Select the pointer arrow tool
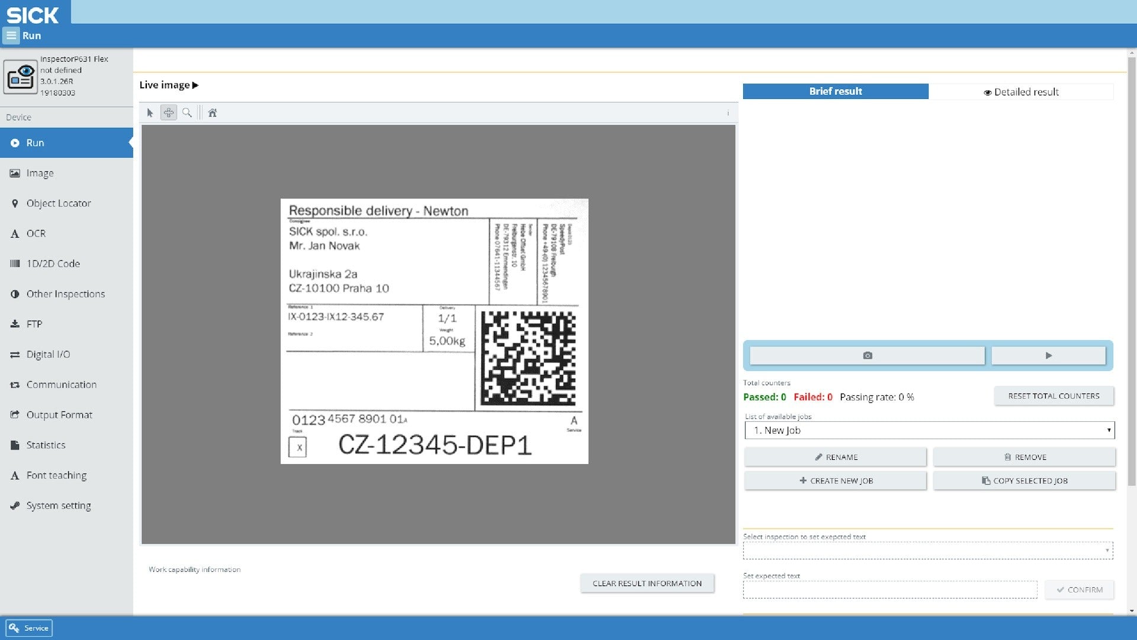Screen dimensions: 1137x640 pos(150,113)
